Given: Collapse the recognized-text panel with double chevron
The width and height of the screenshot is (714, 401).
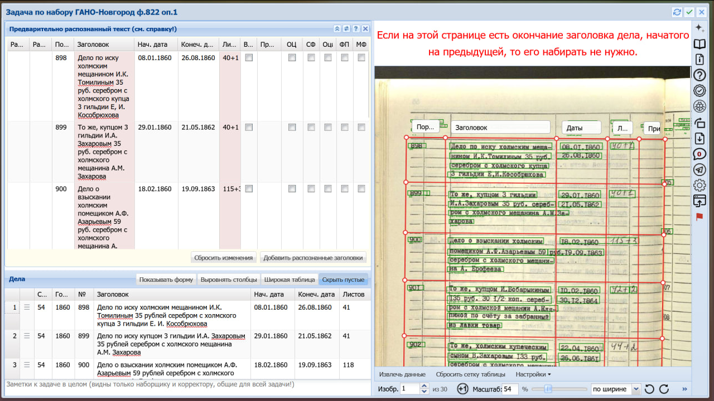Looking at the screenshot, I should click(x=337, y=29).
